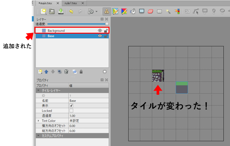Select the Terrain Brush tool

click(115, 11)
